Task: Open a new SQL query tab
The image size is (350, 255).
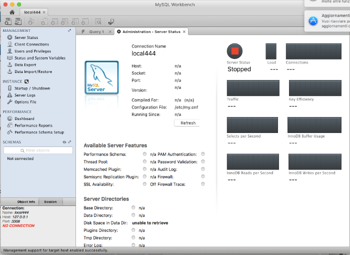Action: pyautogui.click(x=8, y=21)
